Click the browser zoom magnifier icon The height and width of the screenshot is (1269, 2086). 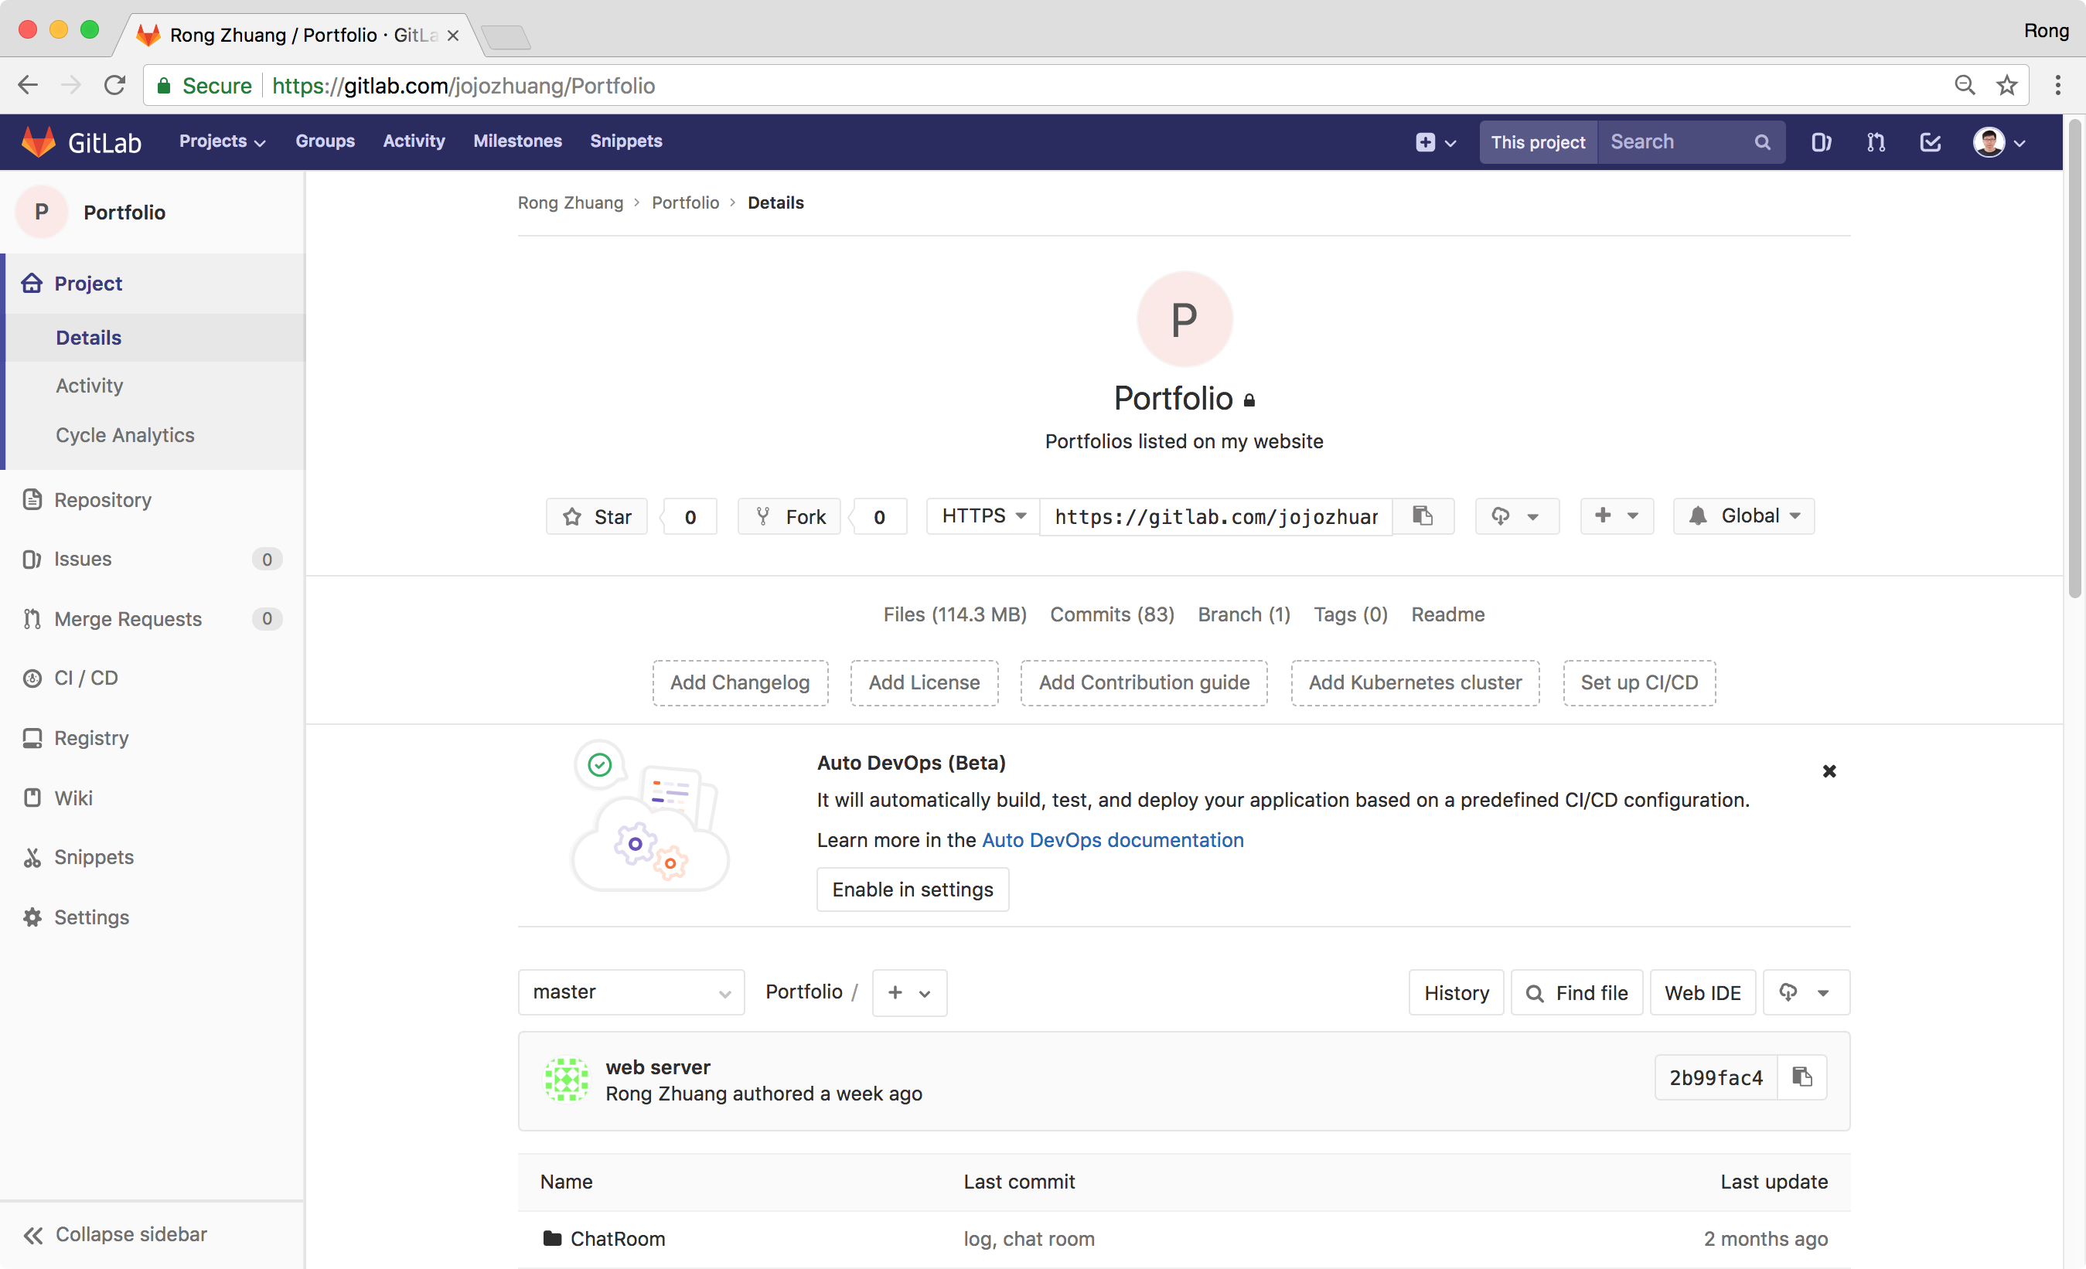click(x=1965, y=86)
